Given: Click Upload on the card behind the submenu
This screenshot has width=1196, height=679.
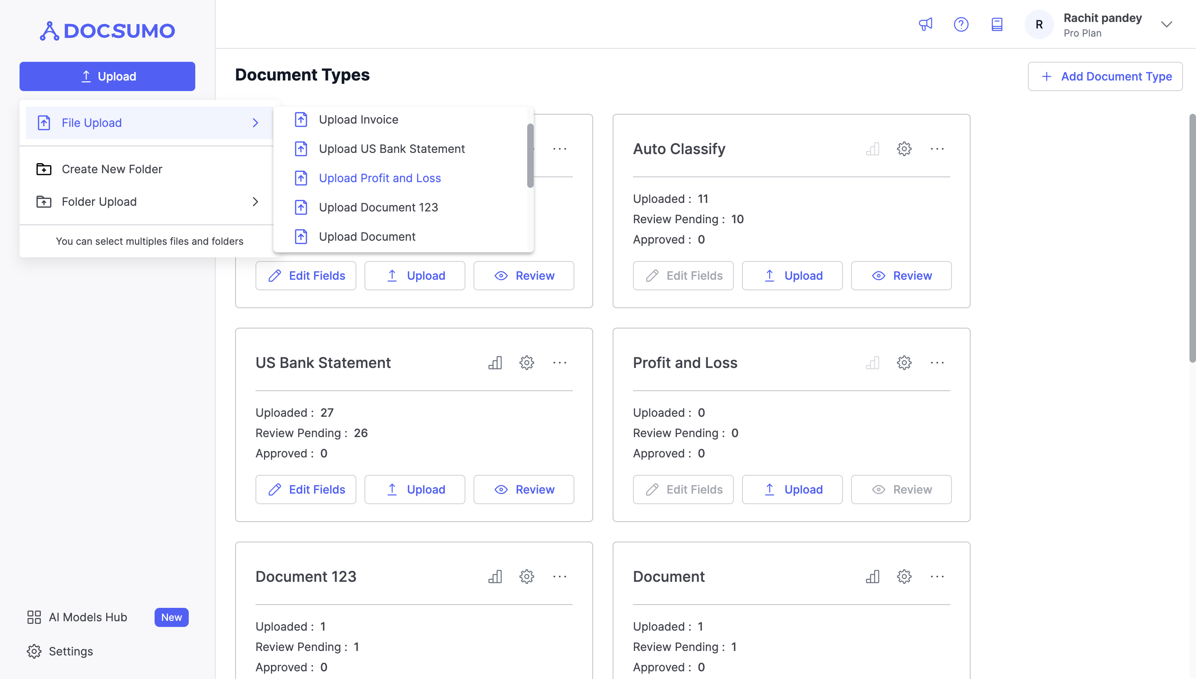Looking at the screenshot, I should click(x=415, y=276).
